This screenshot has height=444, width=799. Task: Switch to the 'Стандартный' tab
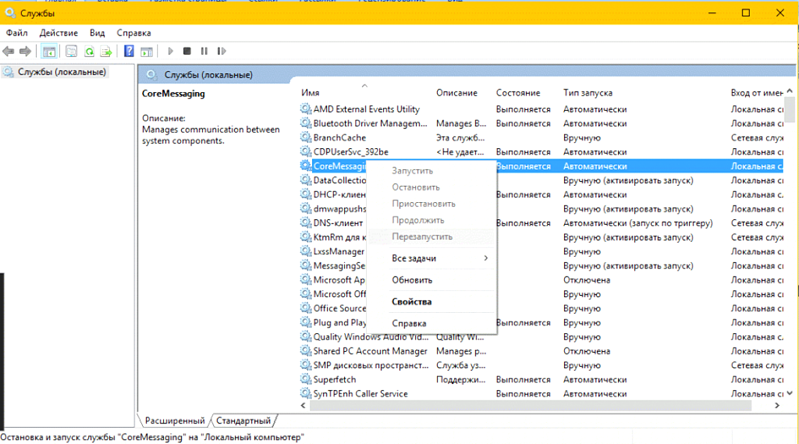pyautogui.click(x=244, y=421)
